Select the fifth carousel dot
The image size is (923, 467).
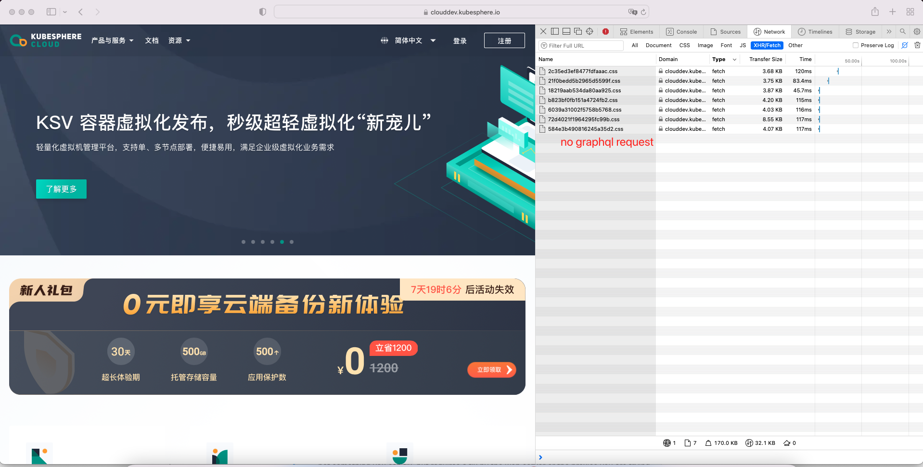click(282, 242)
